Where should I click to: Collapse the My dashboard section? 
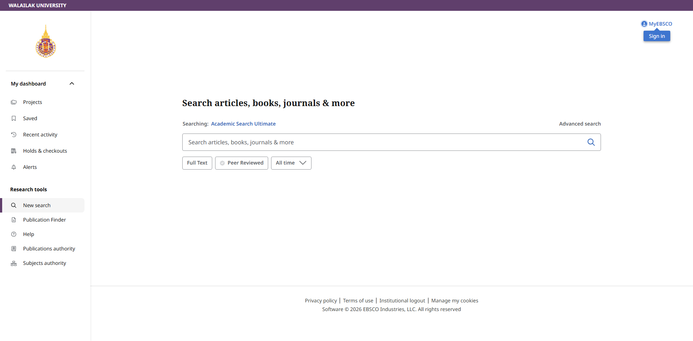(72, 84)
